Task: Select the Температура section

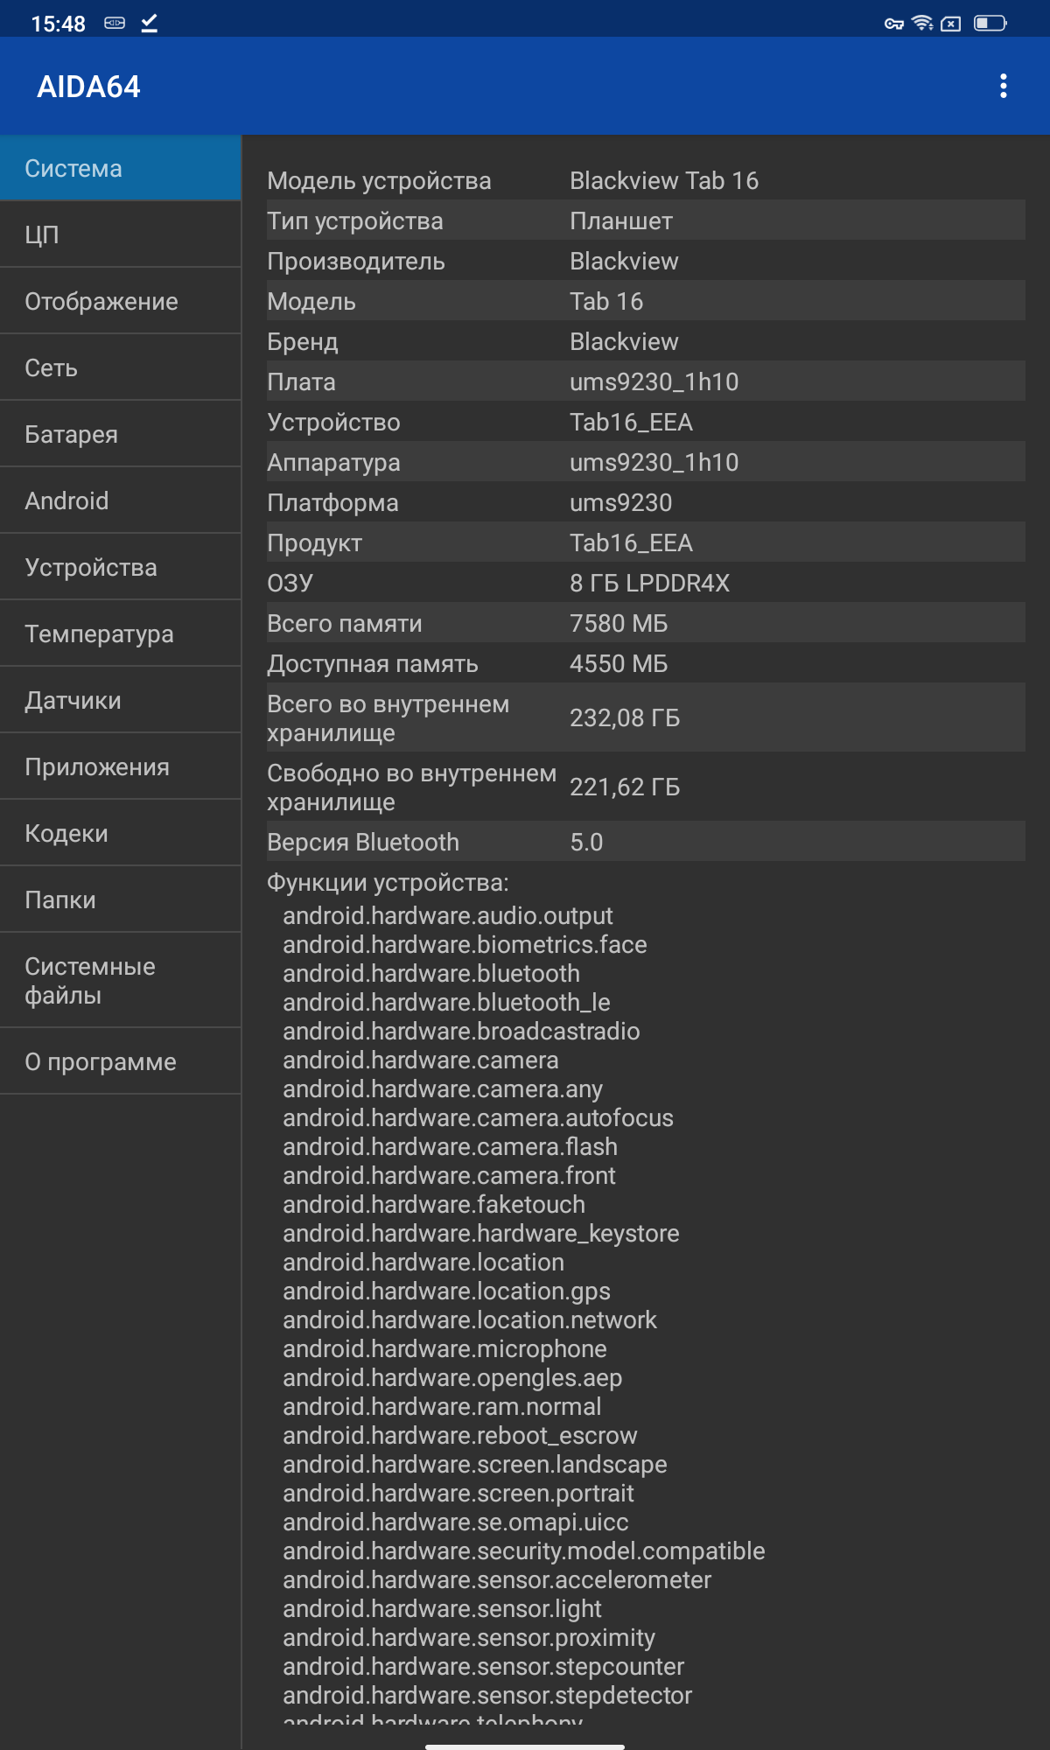Action: coord(121,633)
